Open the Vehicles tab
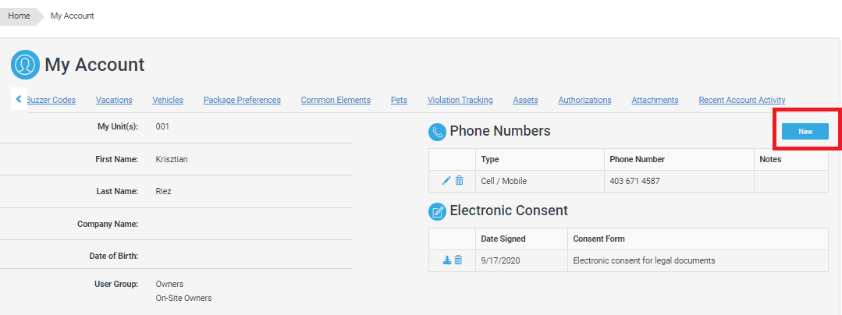 tap(168, 100)
